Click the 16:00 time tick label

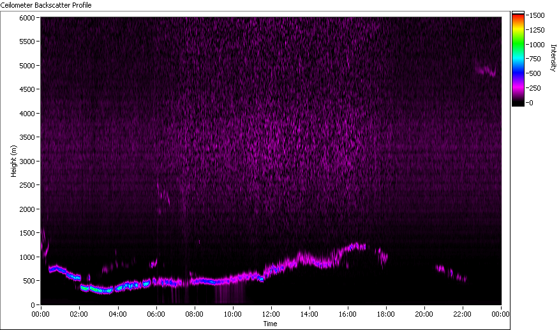tap(348, 314)
